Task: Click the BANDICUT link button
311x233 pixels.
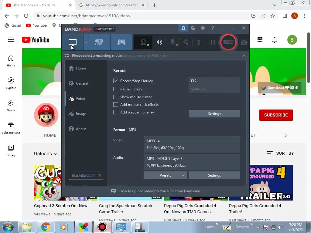Action: [x=86, y=176]
